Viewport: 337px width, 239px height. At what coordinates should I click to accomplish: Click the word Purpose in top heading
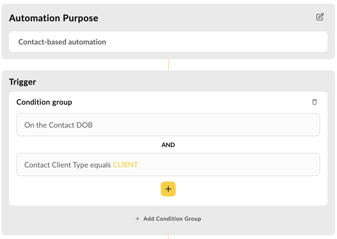80,19
